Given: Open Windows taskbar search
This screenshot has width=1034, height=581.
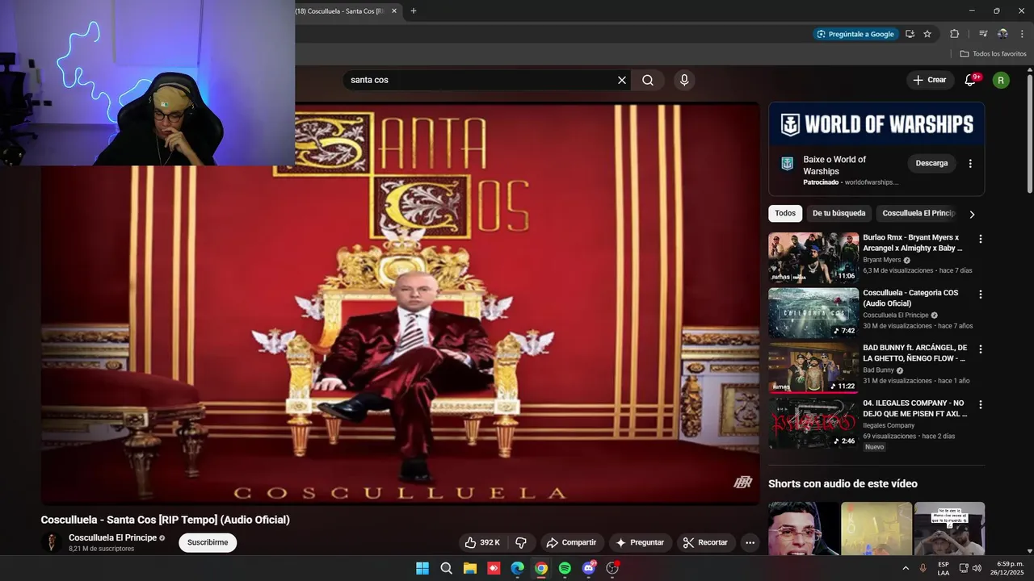Looking at the screenshot, I should (x=446, y=568).
